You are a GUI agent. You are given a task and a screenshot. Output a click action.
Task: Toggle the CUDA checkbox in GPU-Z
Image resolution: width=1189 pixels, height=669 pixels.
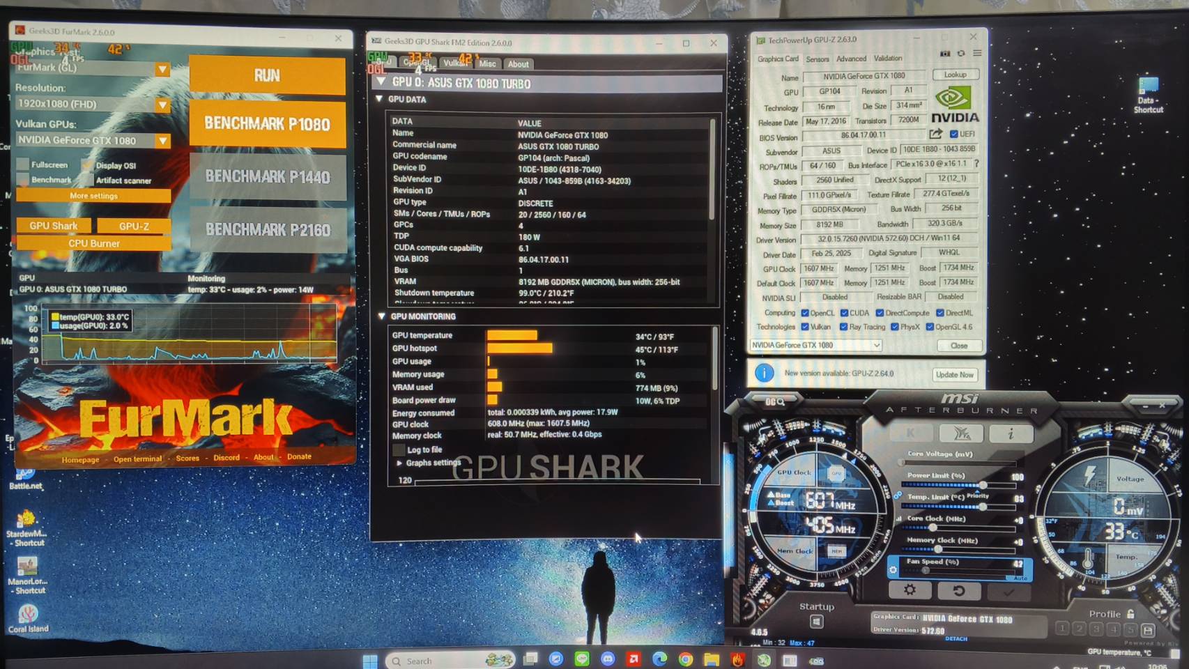(x=844, y=313)
